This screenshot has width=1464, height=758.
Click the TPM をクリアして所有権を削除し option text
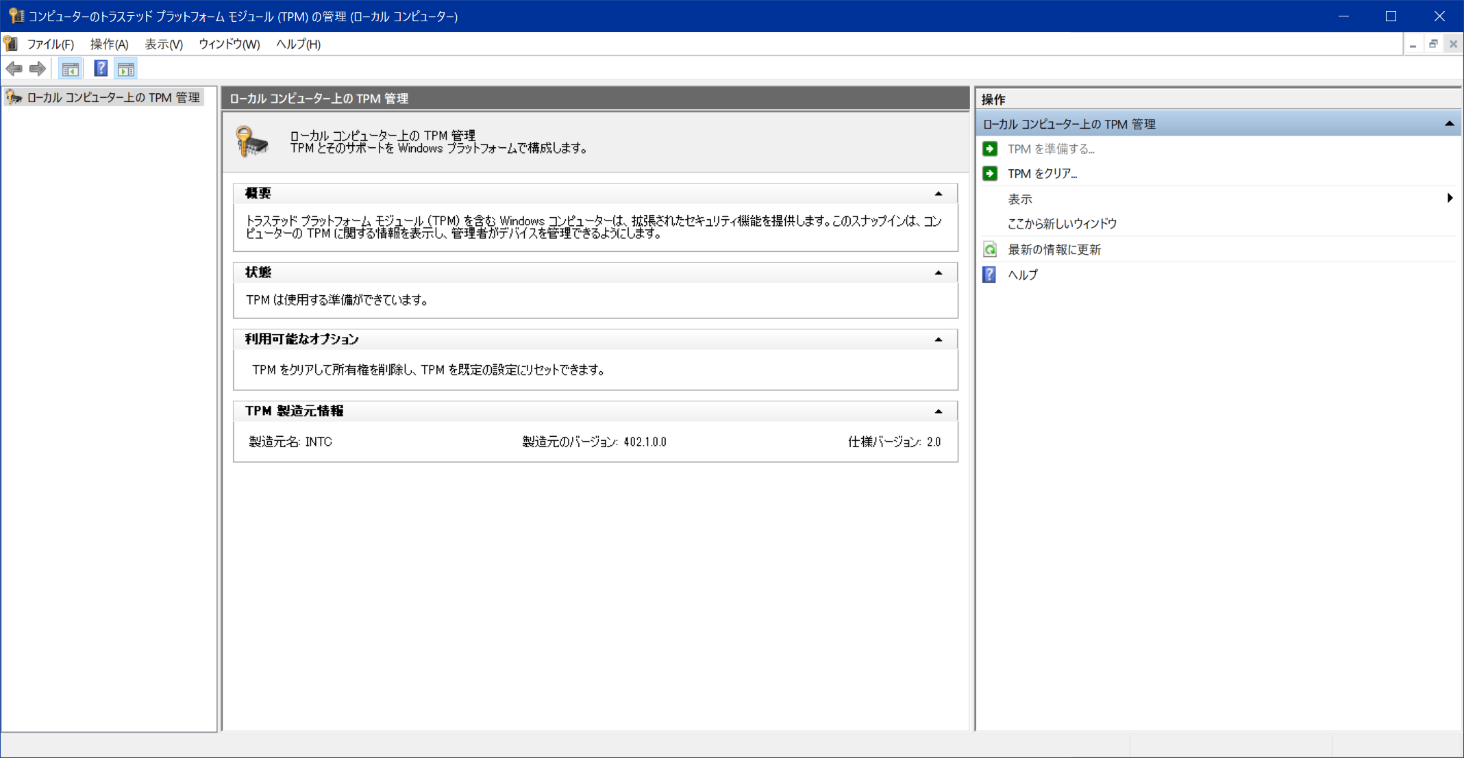(x=428, y=370)
